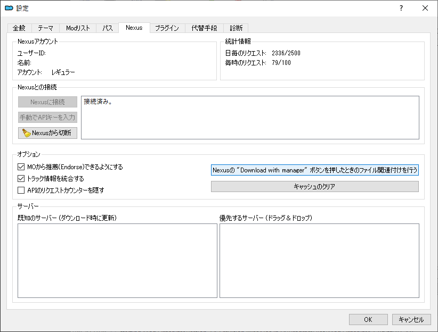Click the アカウント value レギュラー
The width and height of the screenshot is (438, 332).
point(63,72)
